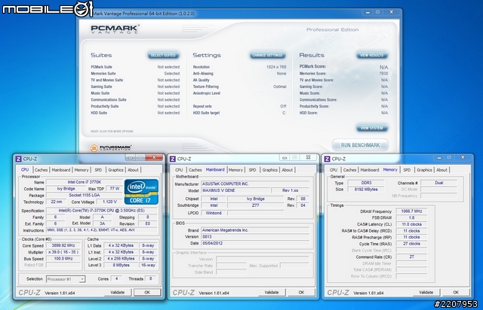Click the Gaming Suite row label

point(101,87)
